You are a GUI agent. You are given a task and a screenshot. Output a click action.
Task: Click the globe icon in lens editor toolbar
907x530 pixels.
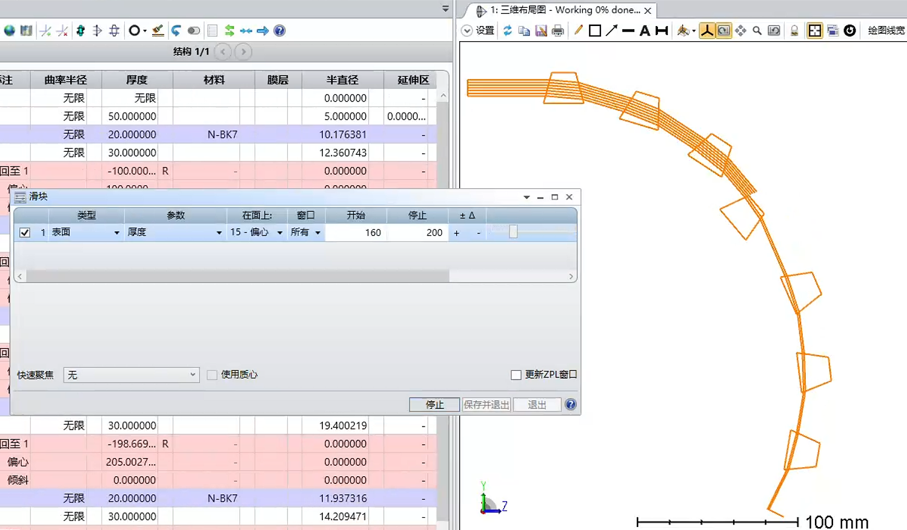[x=10, y=30]
